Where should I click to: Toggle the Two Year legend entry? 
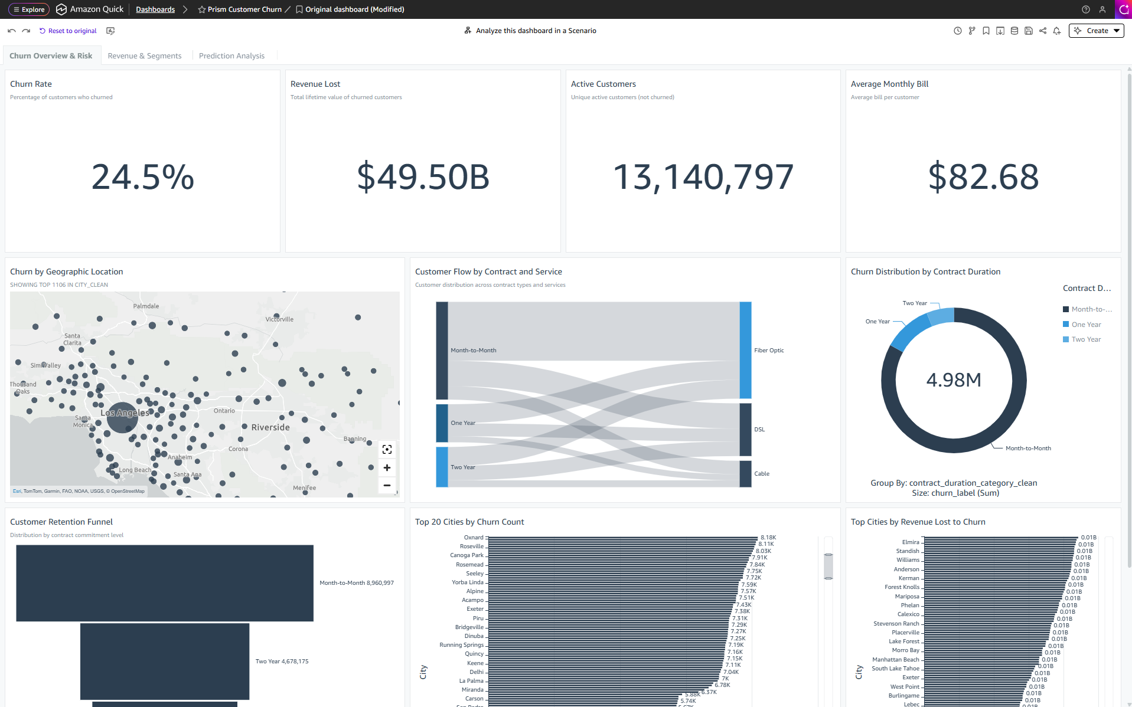1085,339
